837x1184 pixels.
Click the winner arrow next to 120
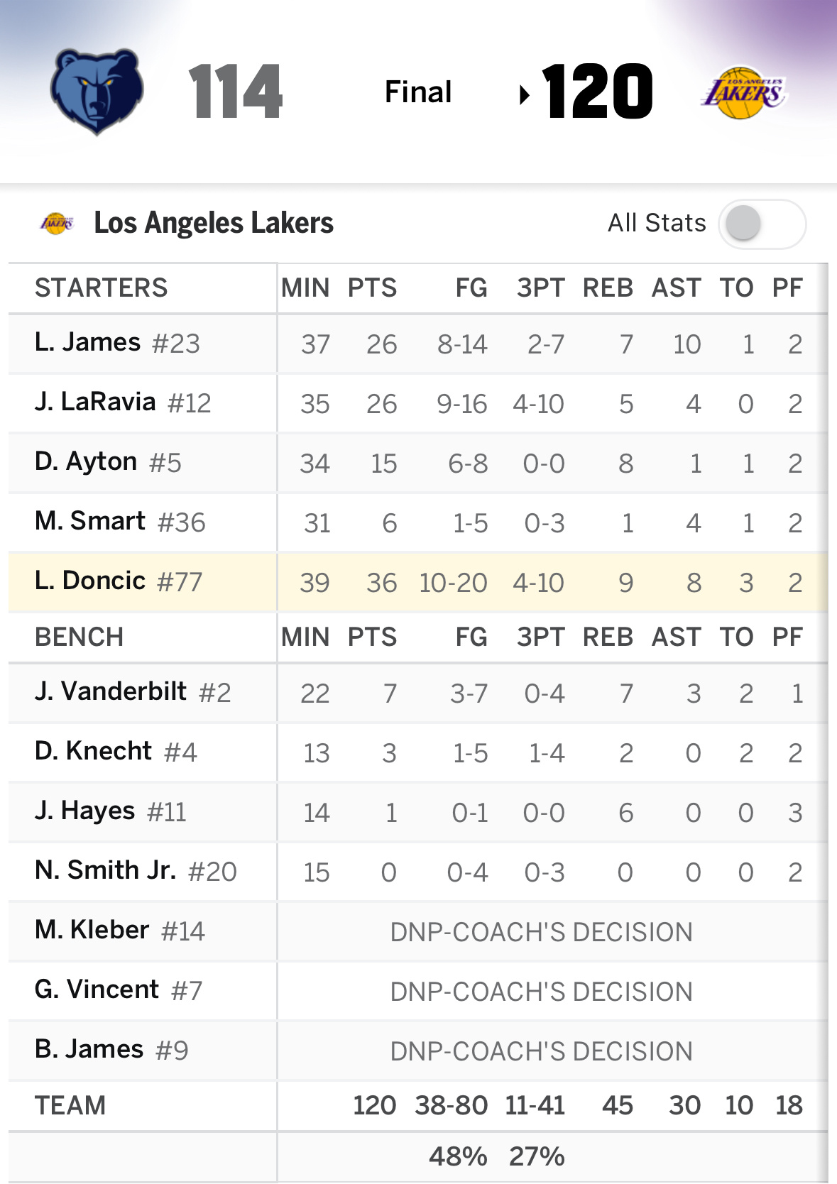tap(525, 94)
